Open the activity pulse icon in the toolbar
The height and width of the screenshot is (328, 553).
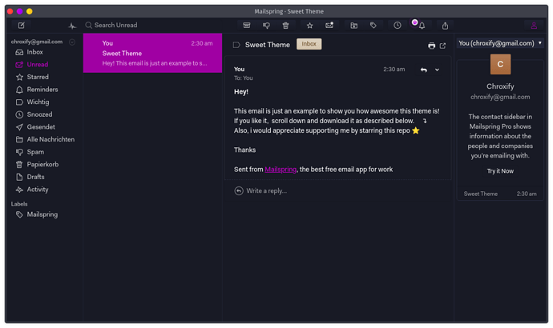pyautogui.click(x=72, y=26)
